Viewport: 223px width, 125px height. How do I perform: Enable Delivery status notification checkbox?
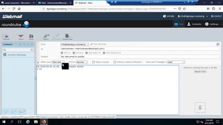(115, 62)
